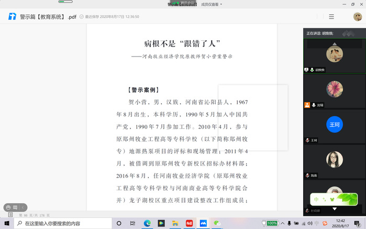This screenshot has width=366, height=229.
Task: Show hidden system tray icons
Action: point(283,223)
